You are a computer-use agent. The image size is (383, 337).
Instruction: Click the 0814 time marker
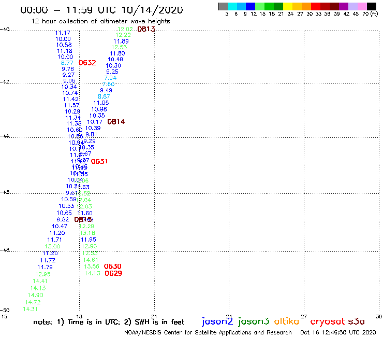(116, 122)
